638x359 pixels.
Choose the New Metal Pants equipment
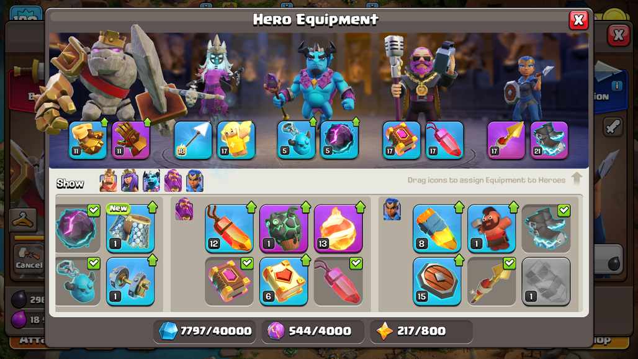click(130, 229)
